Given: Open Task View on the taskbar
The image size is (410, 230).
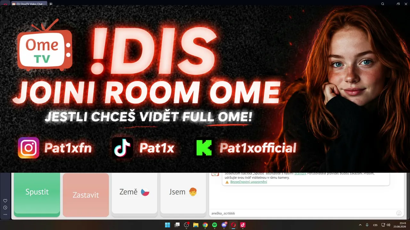Looking at the screenshot, I should coord(177,225).
